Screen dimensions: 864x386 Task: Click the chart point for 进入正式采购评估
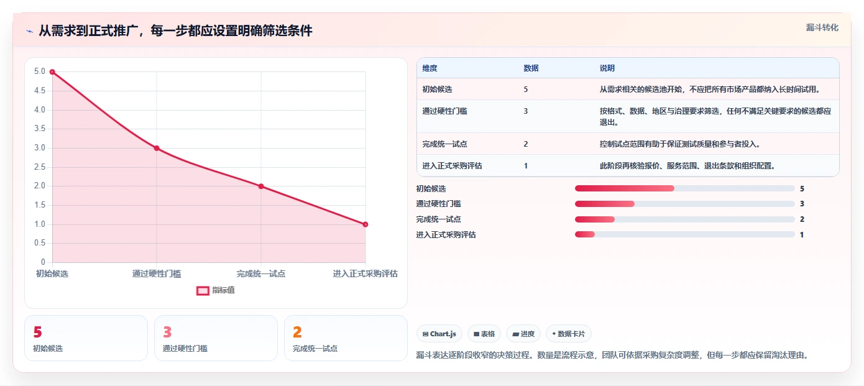[x=365, y=224]
